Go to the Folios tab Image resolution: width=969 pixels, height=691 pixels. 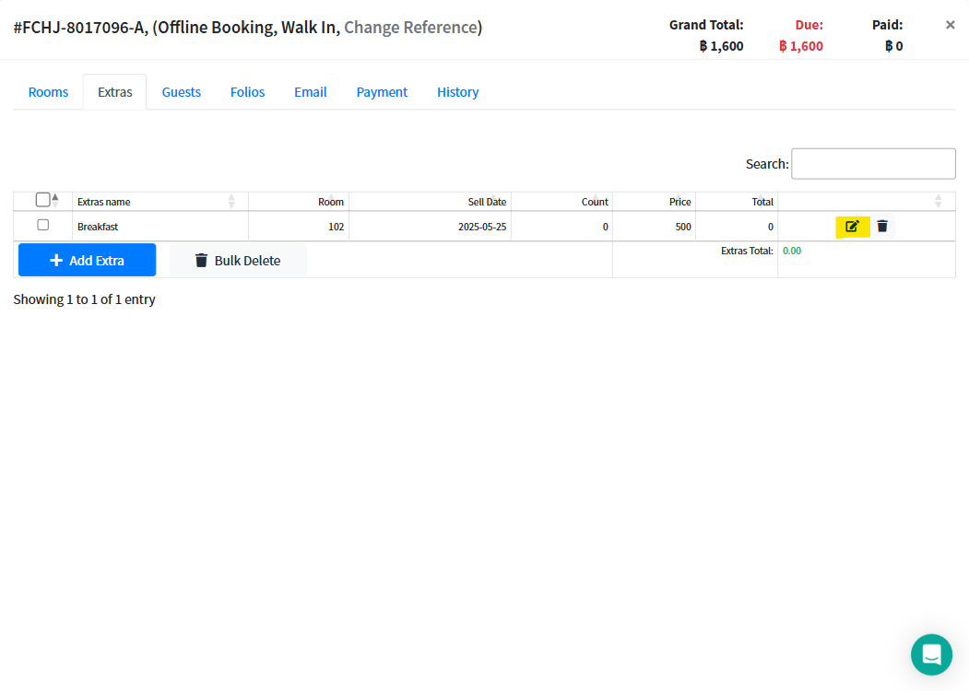[x=247, y=92]
